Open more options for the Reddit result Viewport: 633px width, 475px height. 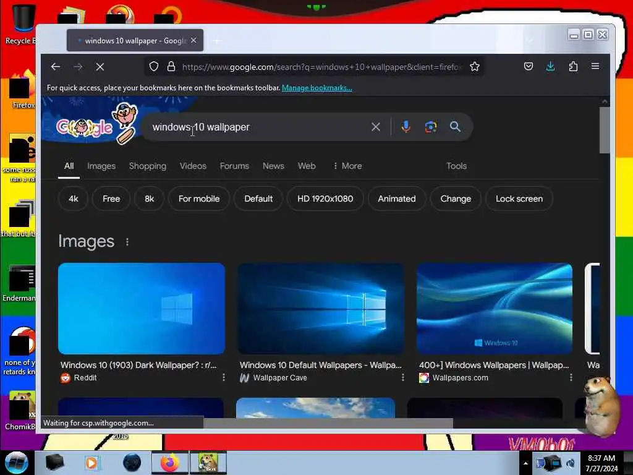tap(224, 378)
